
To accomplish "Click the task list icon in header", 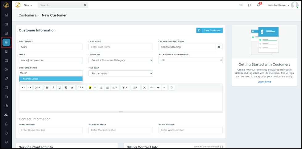I will point(241,5).
